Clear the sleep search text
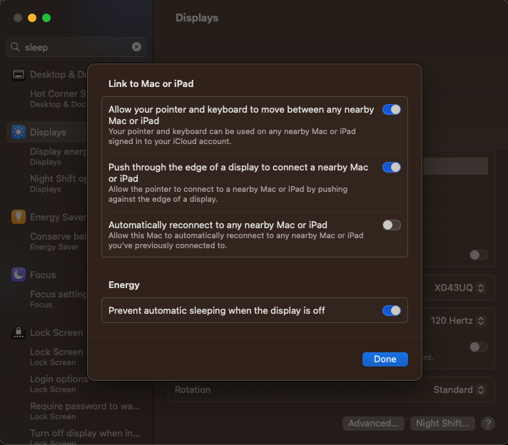This screenshot has width=508, height=445. (136, 47)
